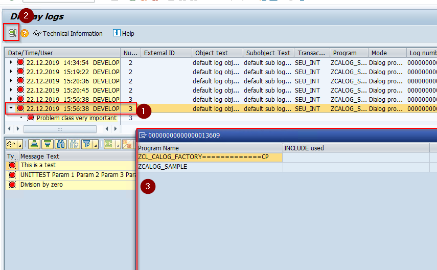Click the tree horizontal scrollbar thumb
This screenshot has height=270, width=437.
click(x=60, y=129)
